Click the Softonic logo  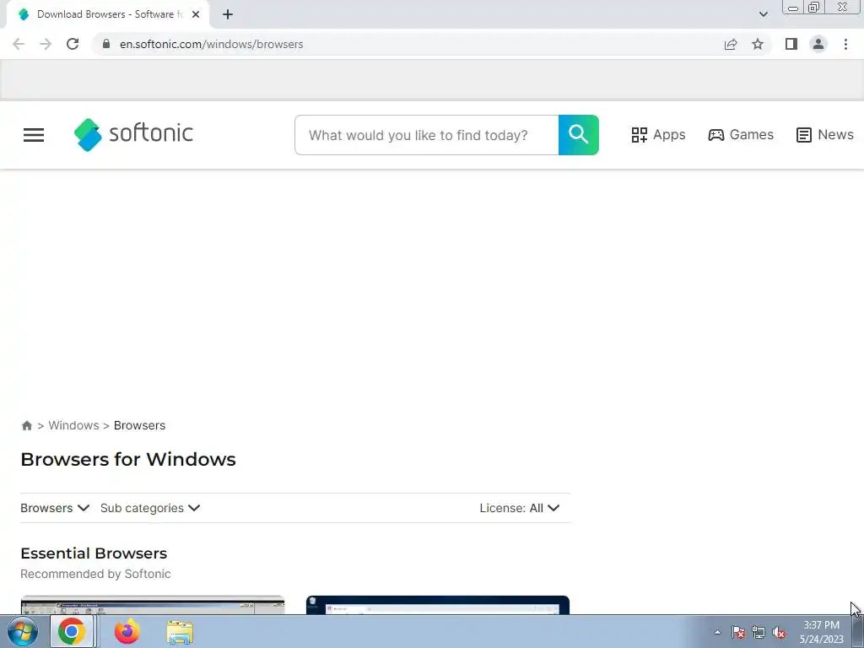133,134
